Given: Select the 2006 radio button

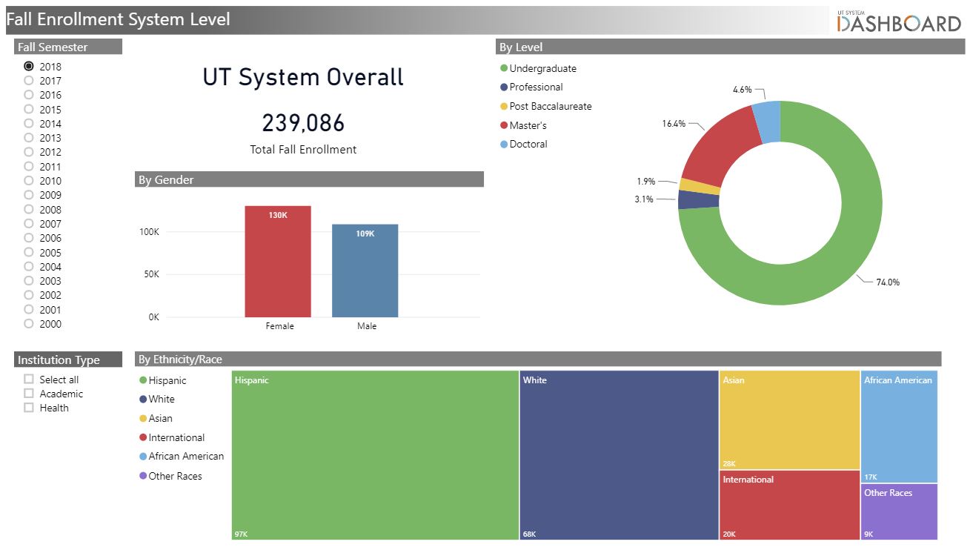Looking at the screenshot, I should pyautogui.click(x=29, y=237).
